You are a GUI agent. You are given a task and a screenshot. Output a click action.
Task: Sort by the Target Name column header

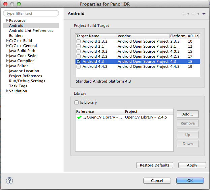pos(96,36)
